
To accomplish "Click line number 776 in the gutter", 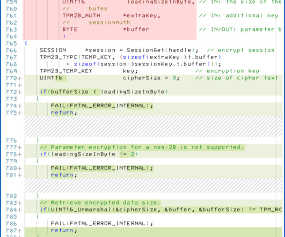I will tap(11, 140).
